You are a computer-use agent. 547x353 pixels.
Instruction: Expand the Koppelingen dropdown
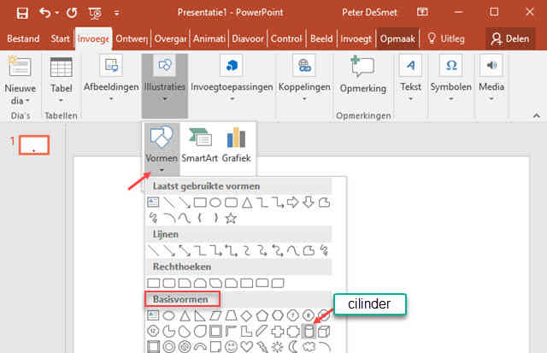coord(304,99)
